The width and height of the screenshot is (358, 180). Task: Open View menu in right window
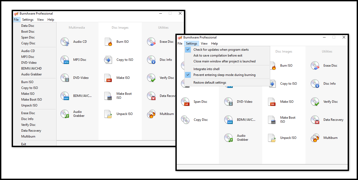pyautogui.click(x=204, y=44)
